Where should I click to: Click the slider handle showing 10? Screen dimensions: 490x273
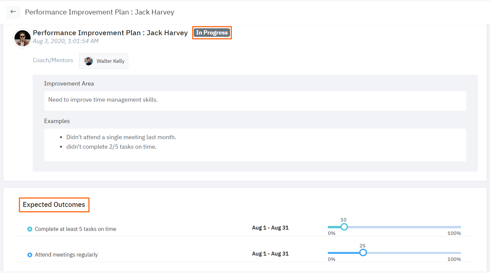click(x=344, y=227)
